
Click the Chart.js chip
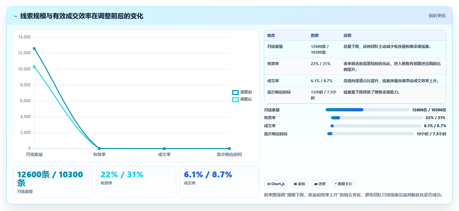pos(276,184)
